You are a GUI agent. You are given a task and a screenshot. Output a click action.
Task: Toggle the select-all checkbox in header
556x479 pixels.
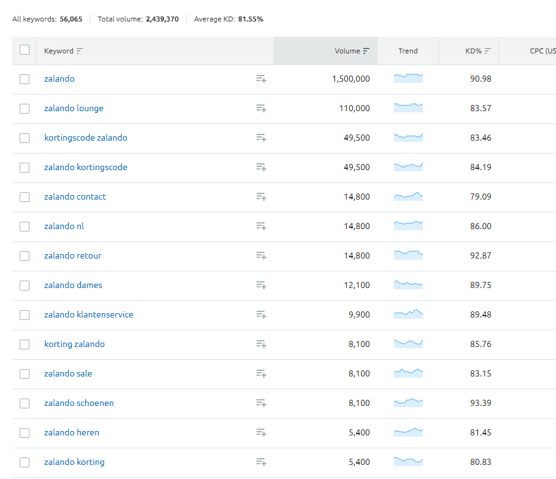pos(25,50)
